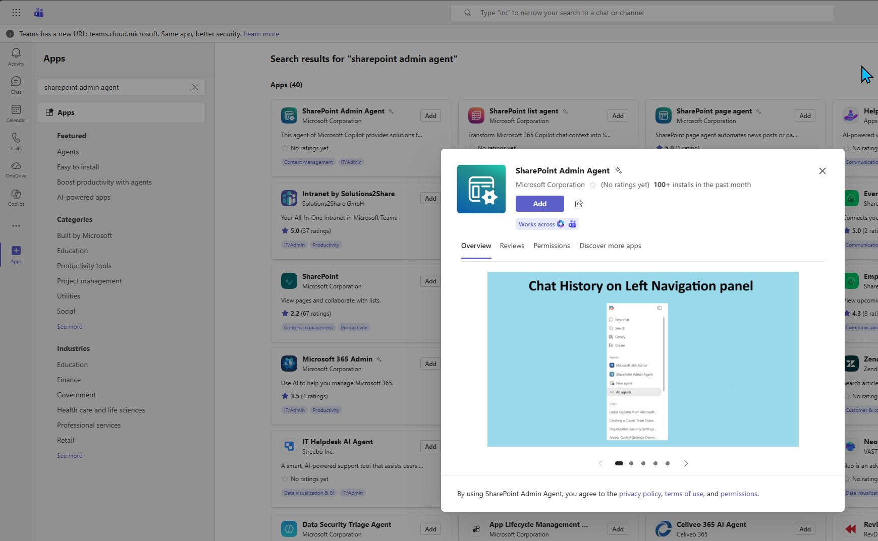Click the Intranet by Solutions2Share card icon

pos(289,198)
